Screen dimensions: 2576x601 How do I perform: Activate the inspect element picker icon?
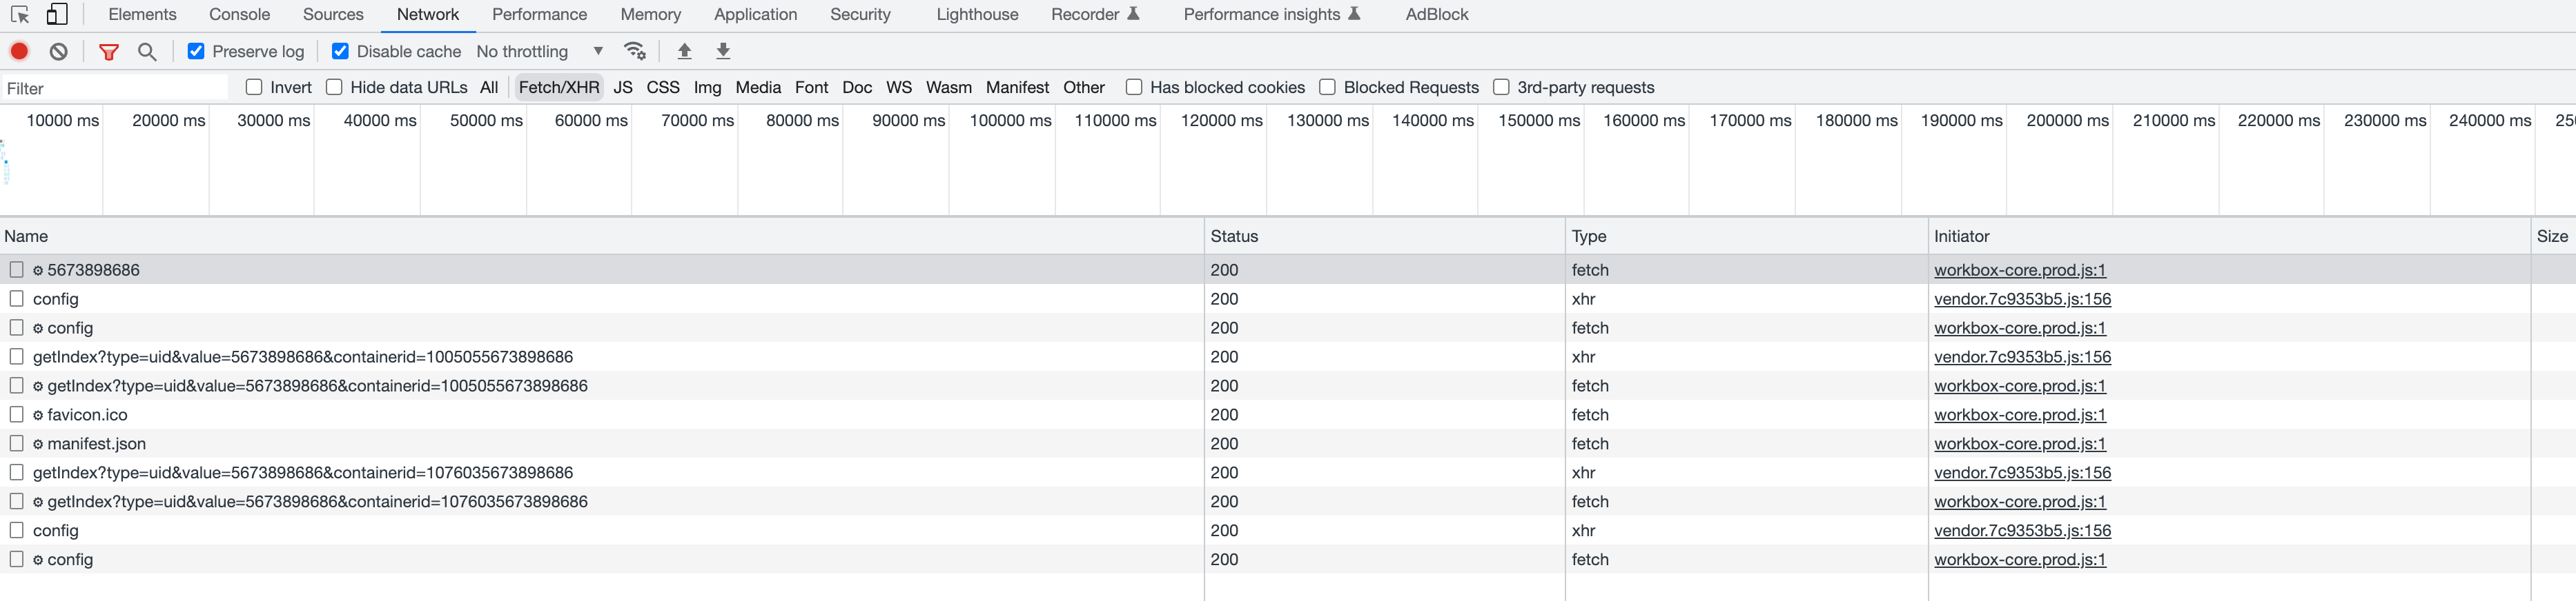click(x=20, y=15)
